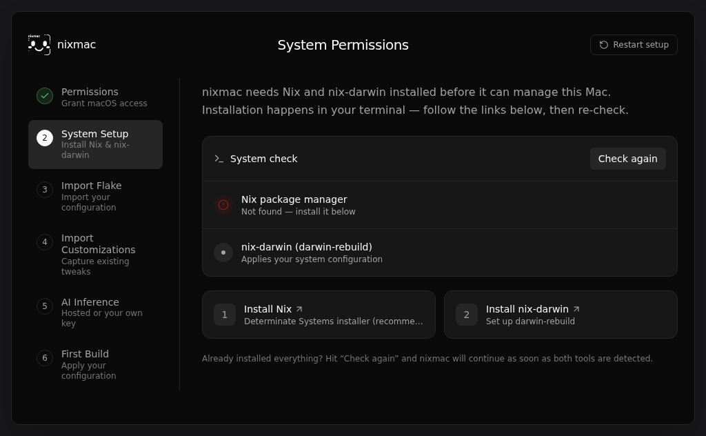This screenshot has width=706, height=436.
Task: Click the number 1 badge on Install Nix
Action: [225, 315]
